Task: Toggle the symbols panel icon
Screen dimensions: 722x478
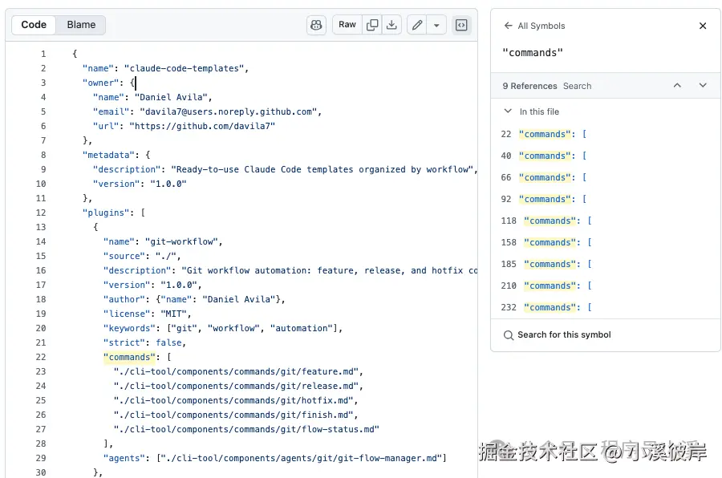Action: point(461,25)
